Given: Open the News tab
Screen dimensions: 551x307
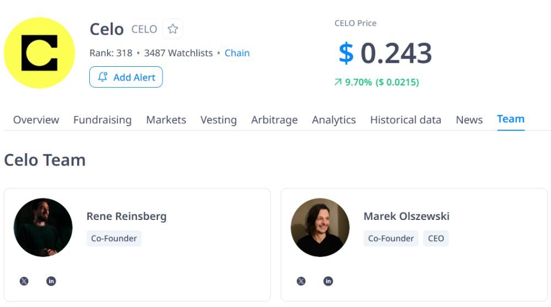Looking at the screenshot, I should 469,120.
